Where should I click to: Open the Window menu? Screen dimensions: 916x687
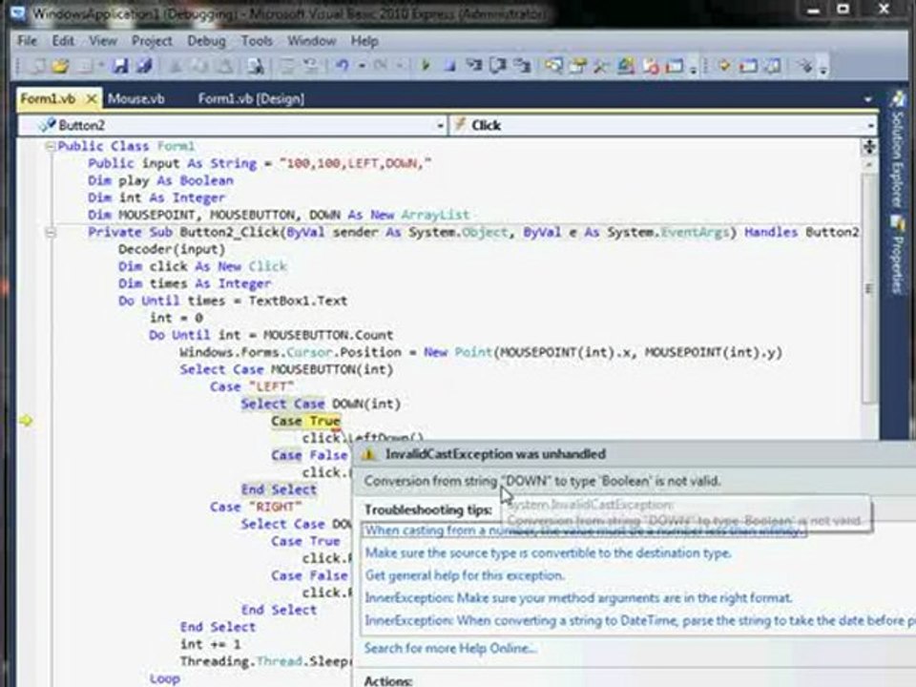pos(311,41)
